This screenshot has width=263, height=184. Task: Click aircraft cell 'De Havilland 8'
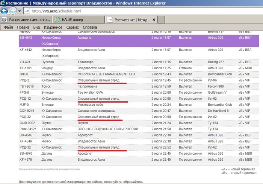tap(218, 111)
